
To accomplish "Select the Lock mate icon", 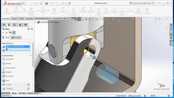I will (x=4, y=80).
